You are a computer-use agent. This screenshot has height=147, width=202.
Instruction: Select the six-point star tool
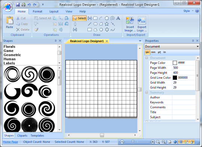click(107, 30)
